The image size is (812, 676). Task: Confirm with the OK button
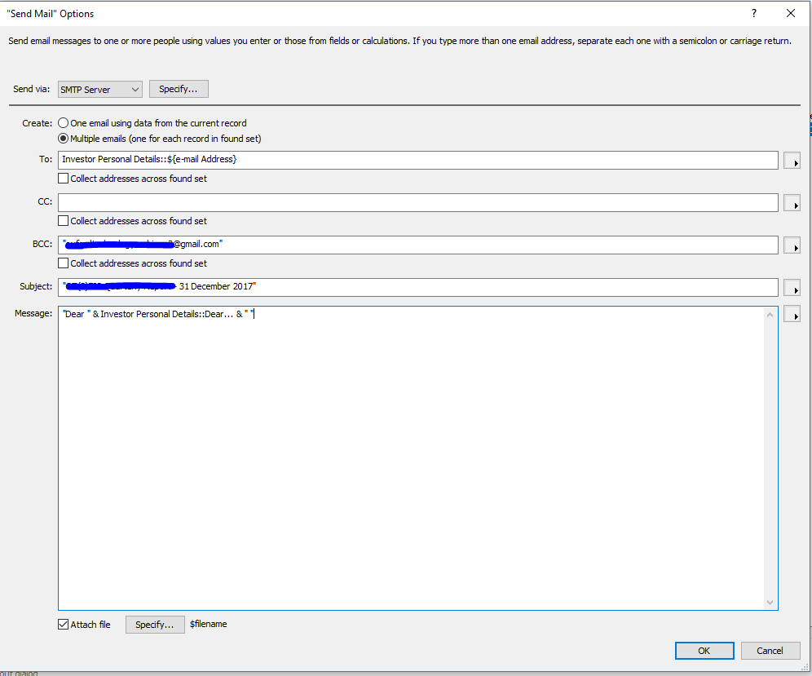(704, 652)
